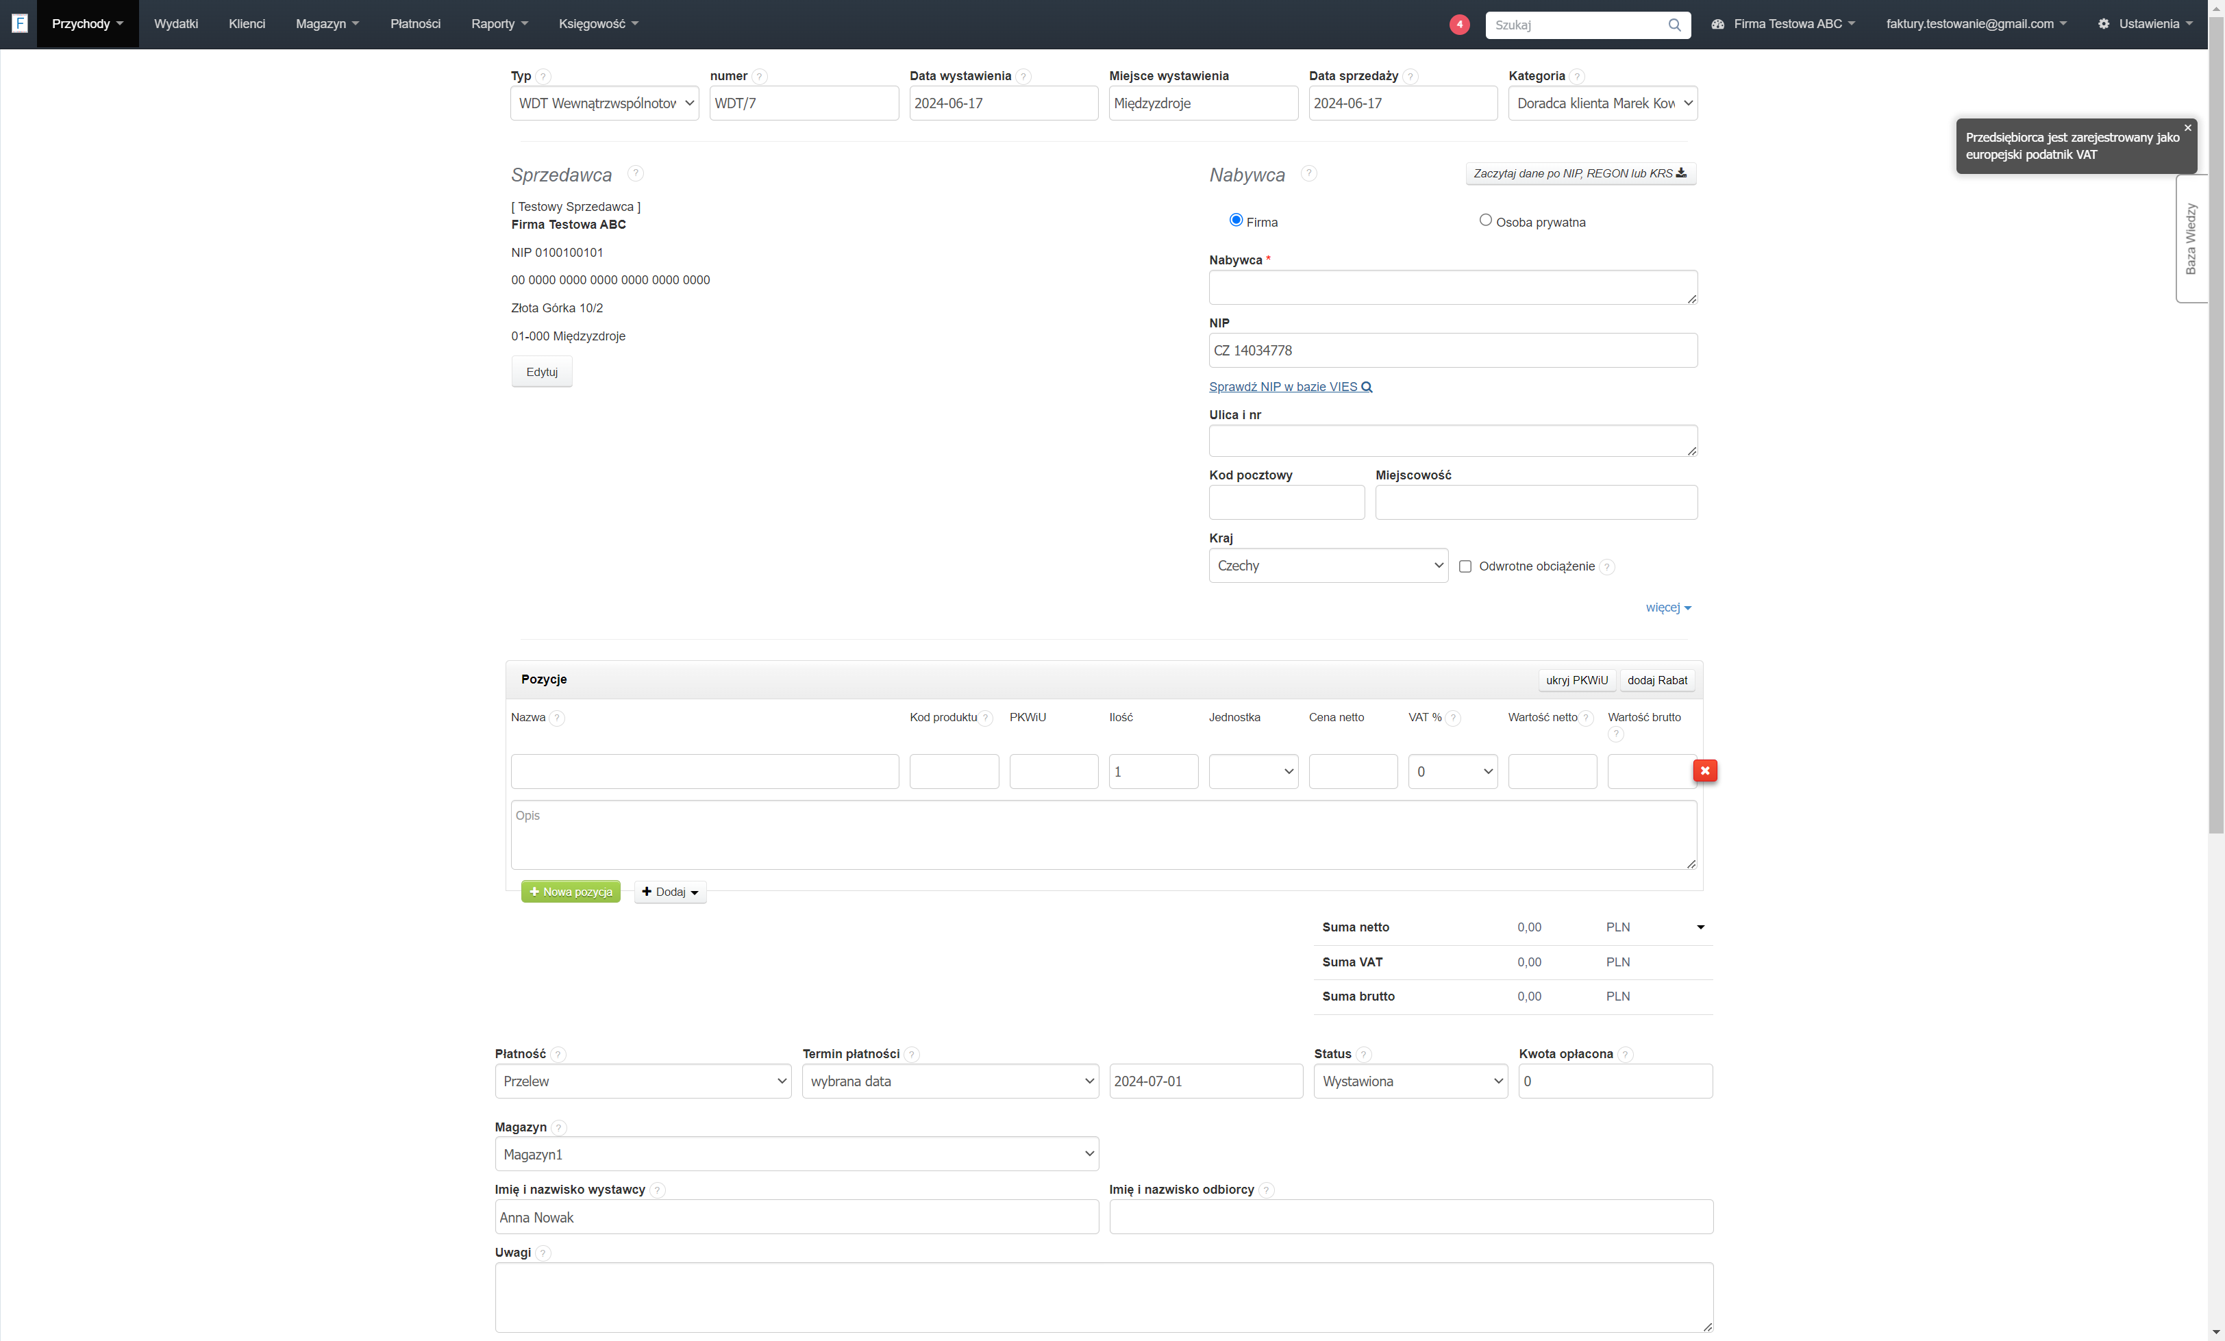2225x1341 pixels.
Task: Close the VAT taxpayer notification popup
Action: 2188,128
